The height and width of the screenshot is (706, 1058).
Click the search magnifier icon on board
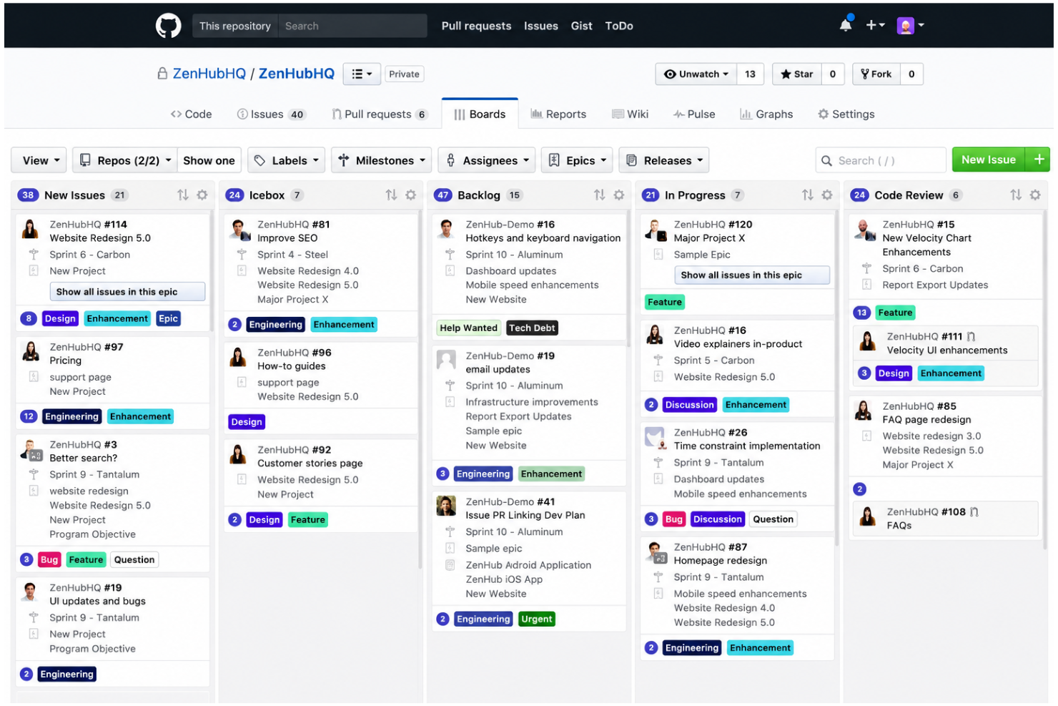[826, 160]
